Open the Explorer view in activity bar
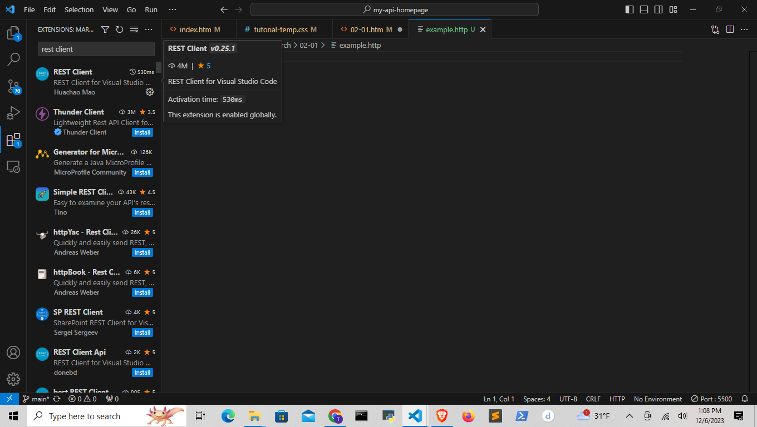Image resolution: width=757 pixels, height=427 pixels. tap(13, 33)
